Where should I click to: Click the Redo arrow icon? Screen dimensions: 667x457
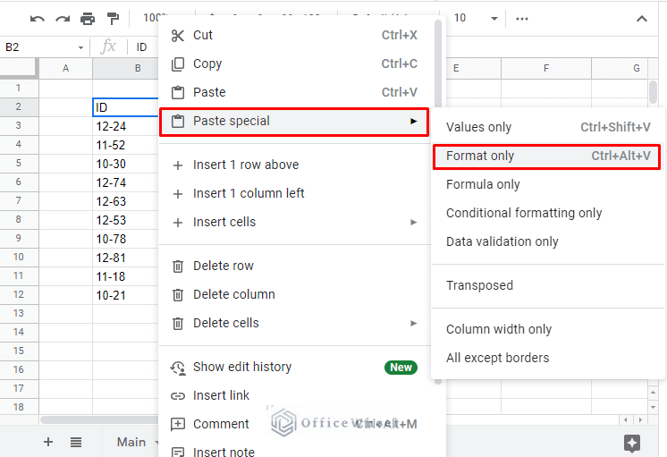[x=62, y=19]
